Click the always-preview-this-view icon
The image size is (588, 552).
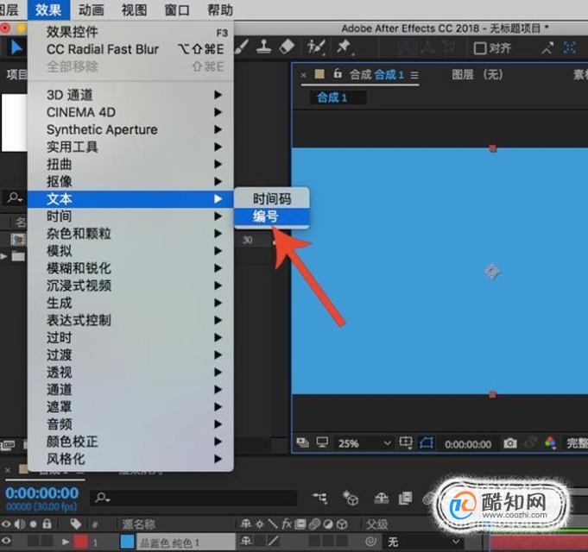302,443
